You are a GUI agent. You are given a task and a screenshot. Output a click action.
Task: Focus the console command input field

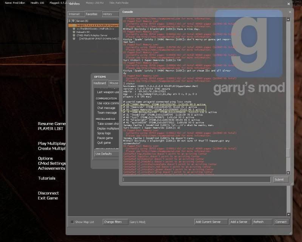(x=197, y=180)
